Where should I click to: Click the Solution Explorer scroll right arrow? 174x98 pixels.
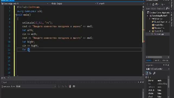tap(169, 57)
